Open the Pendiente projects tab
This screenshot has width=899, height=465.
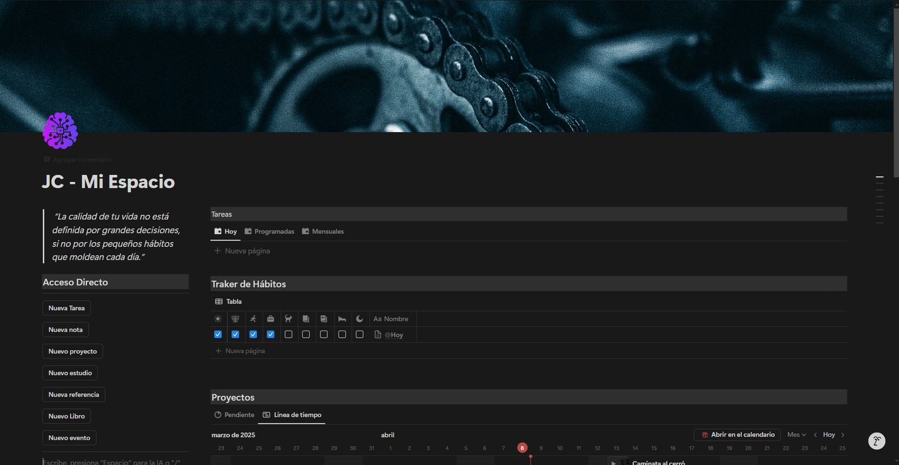(234, 415)
